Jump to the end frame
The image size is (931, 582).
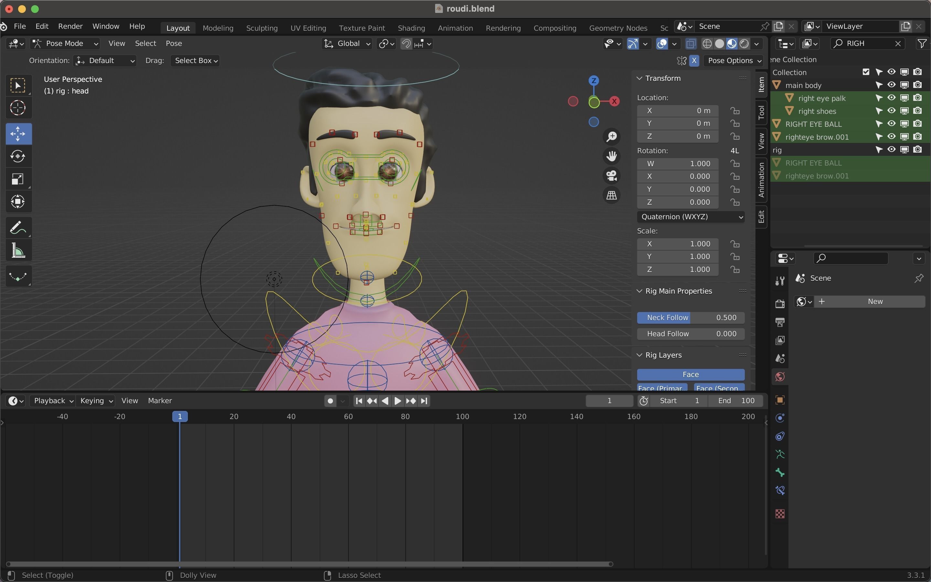click(424, 401)
